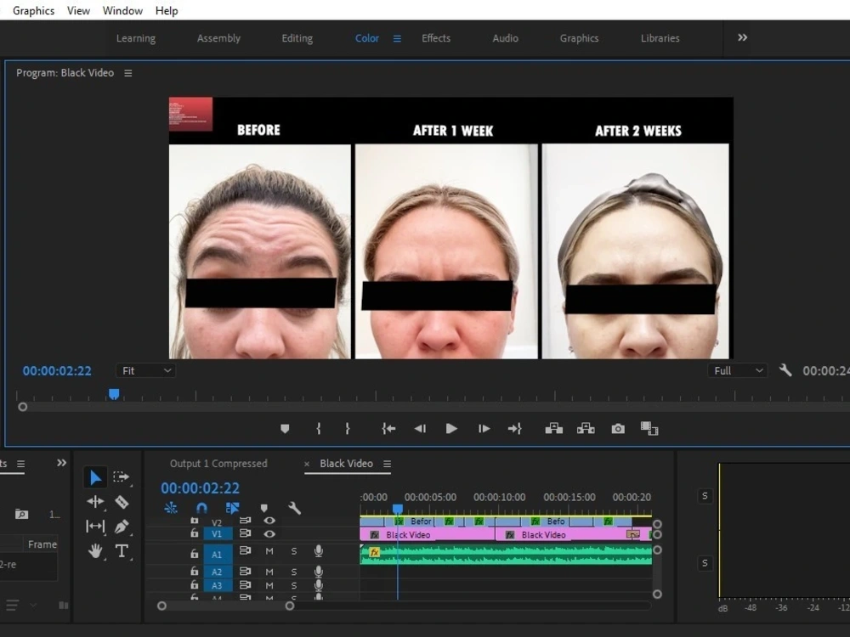Show more workspaces overflow chevrons

(742, 37)
